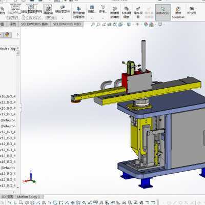This screenshot has width=205, height=205.
Task: Return to Previous View
Action: tap(104, 25)
